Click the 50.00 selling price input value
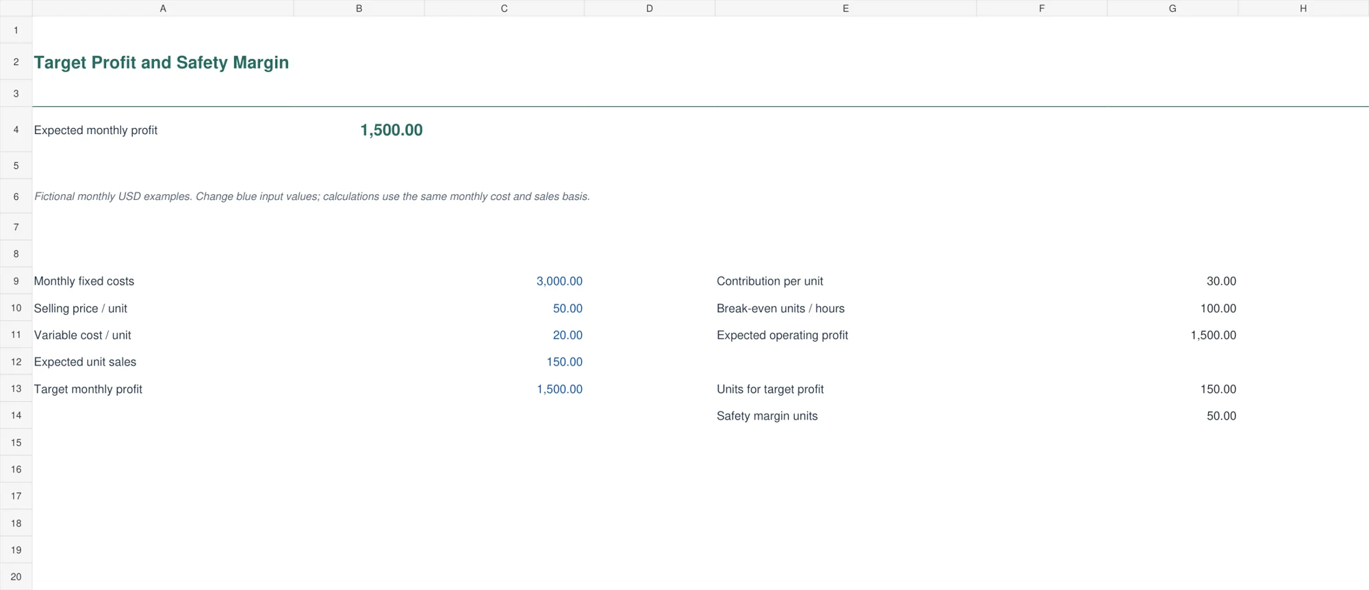This screenshot has height=590, width=1369. (567, 309)
